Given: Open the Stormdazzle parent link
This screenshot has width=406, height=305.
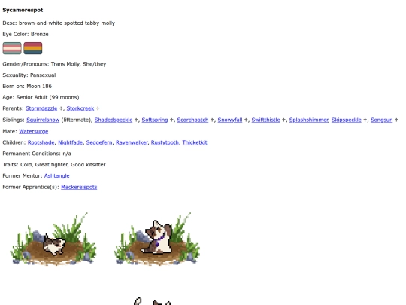Looking at the screenshot, I should click(41, 108).
